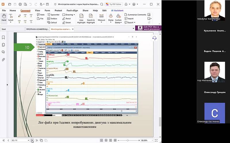Open the Bookmarks side panel
This screenshot has width=230, height=143.
tap(3, 37)
